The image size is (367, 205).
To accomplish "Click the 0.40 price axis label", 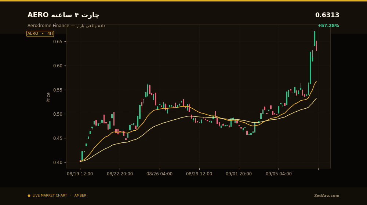I will click(x=58, y=163).
